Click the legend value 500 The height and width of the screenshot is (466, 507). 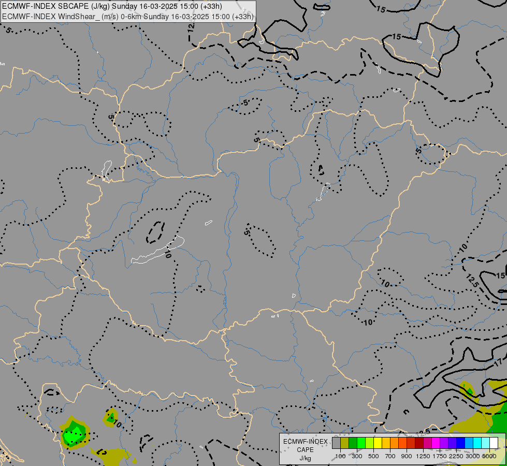point(373,456)
